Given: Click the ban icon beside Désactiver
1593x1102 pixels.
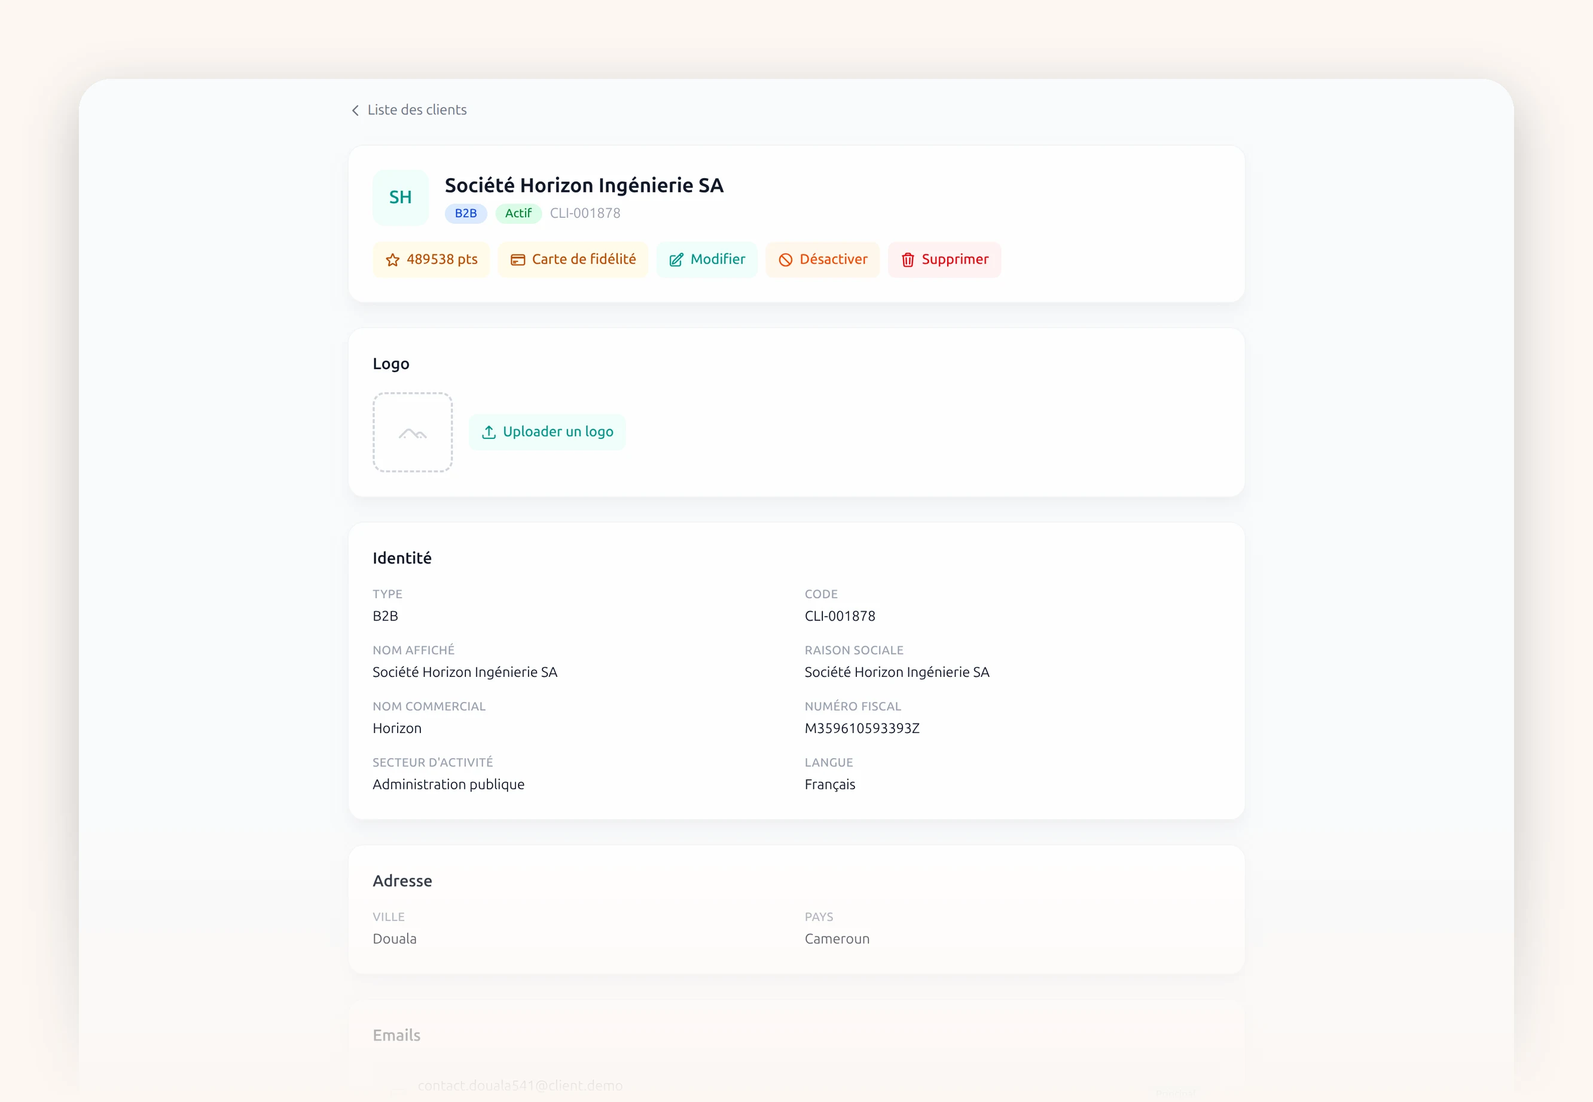Looking at the screenshot, I should click(x=786, y=260).
